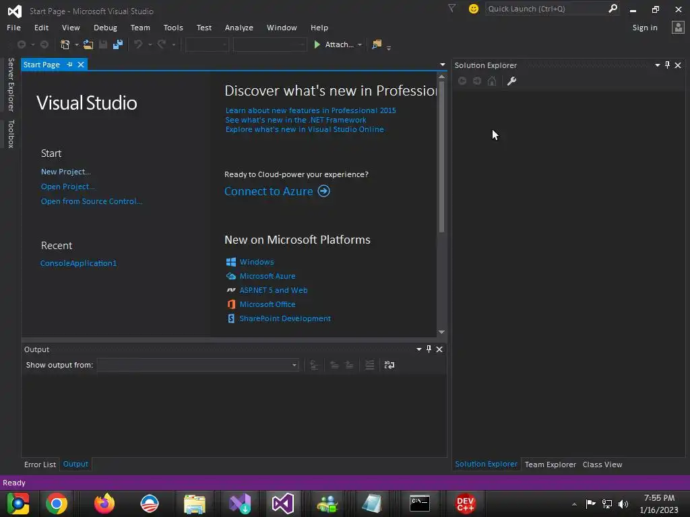Close the Start Page tab
This screenshot has width=690, height=517.
[x=81, y=65]
